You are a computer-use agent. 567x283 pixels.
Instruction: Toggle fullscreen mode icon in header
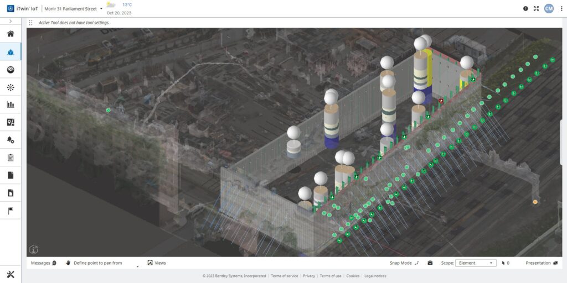pyautogui.click(x=536, y=9)
